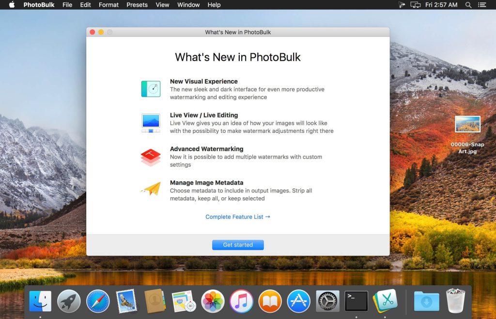Launch Safari from the Dock

98,302
